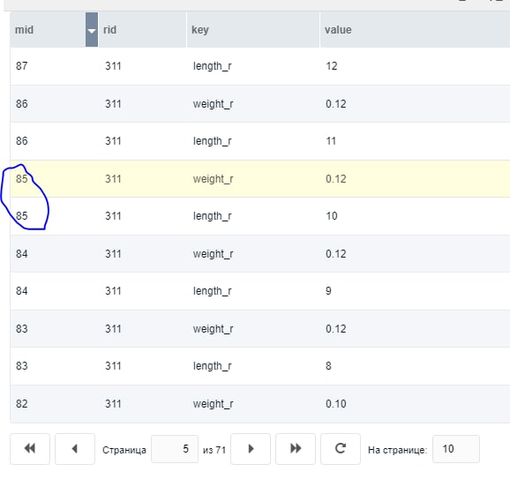
Task: Open the mid column dropdown menu
Action: coord(92,30)
